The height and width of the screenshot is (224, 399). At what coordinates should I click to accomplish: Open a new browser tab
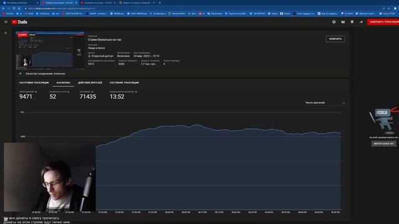point(160,2)
